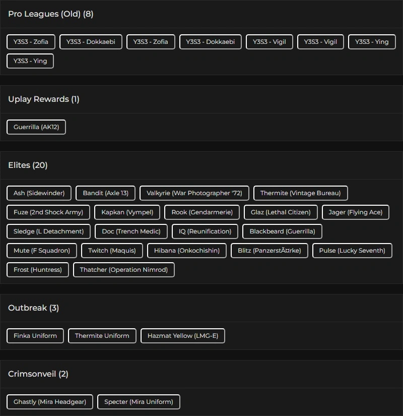This screenshot has height=416, width=403.
Task: Click the Guerrilla (AK12) tag
Action: (x=36, y=127)
